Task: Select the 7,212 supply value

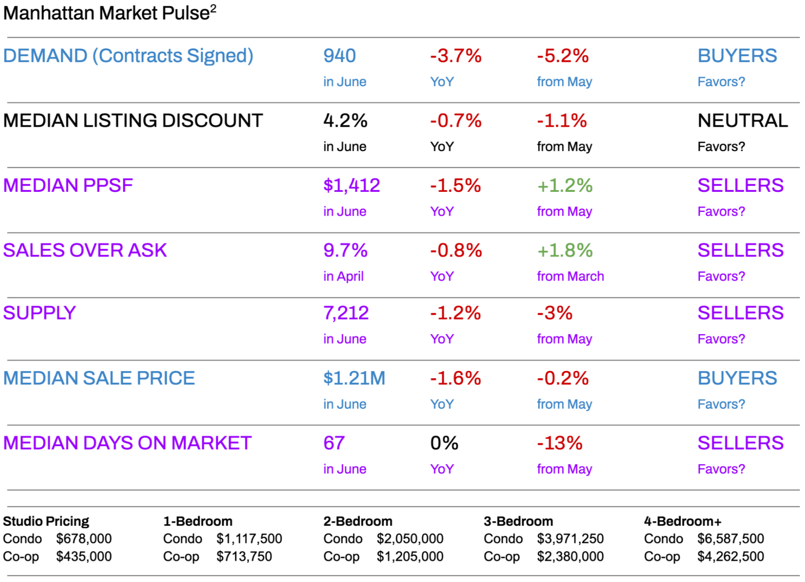Action: point(346,313)
